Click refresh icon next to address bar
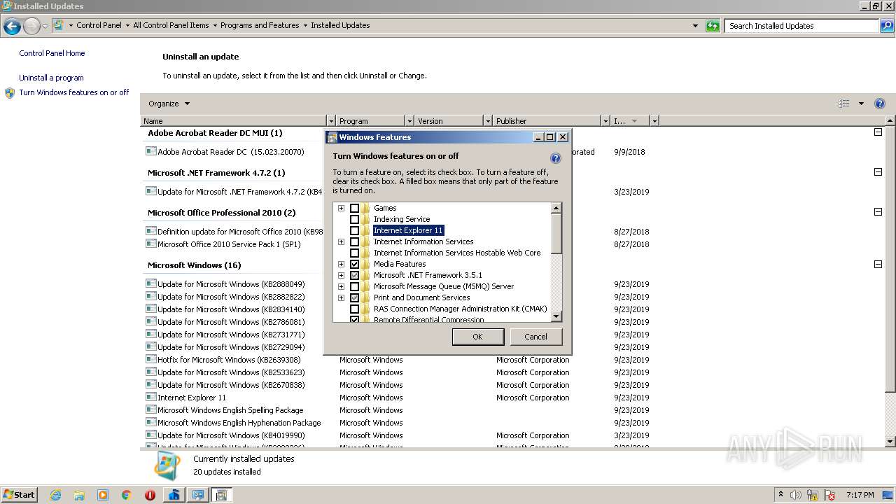Screen dimensions: 896x504 point(713,26)
